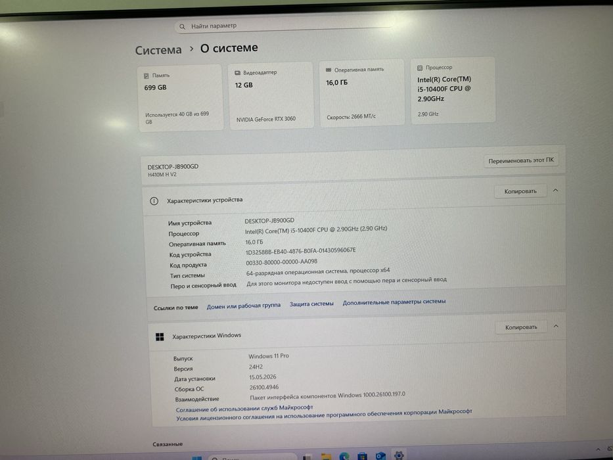
Task: Click 'Переименовать этот ПК' button
Action: coord(521,160)
